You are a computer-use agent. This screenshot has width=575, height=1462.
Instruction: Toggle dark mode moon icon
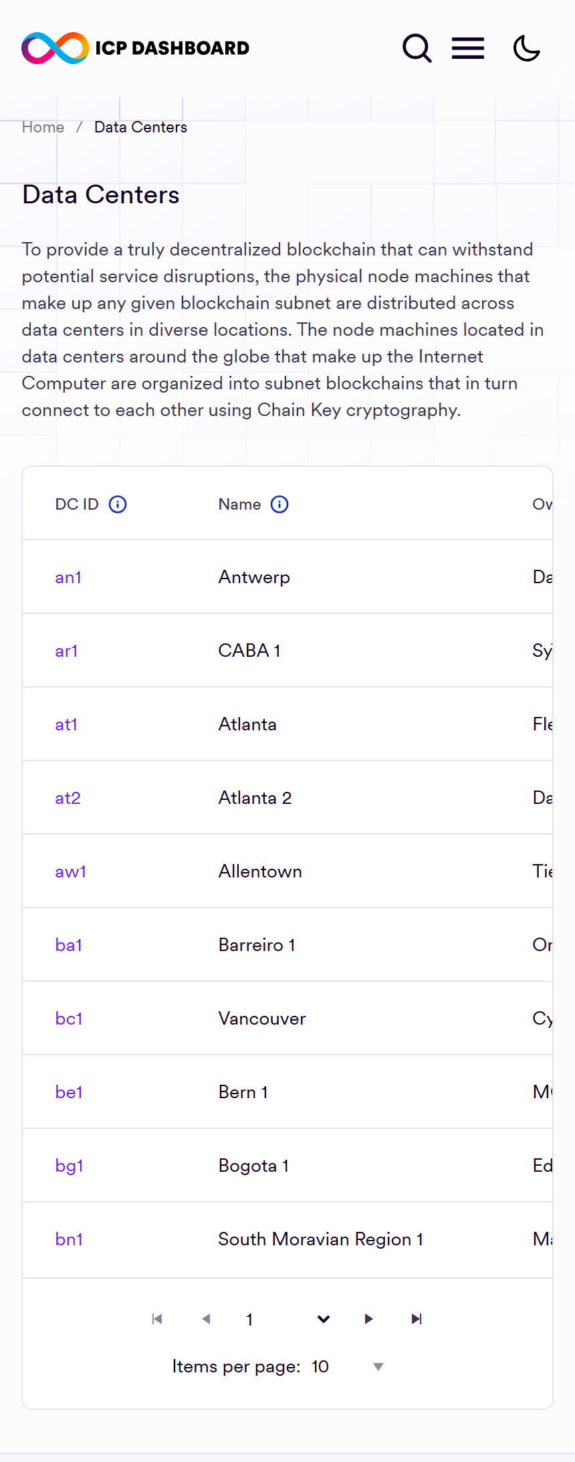[x=527, y=48]
